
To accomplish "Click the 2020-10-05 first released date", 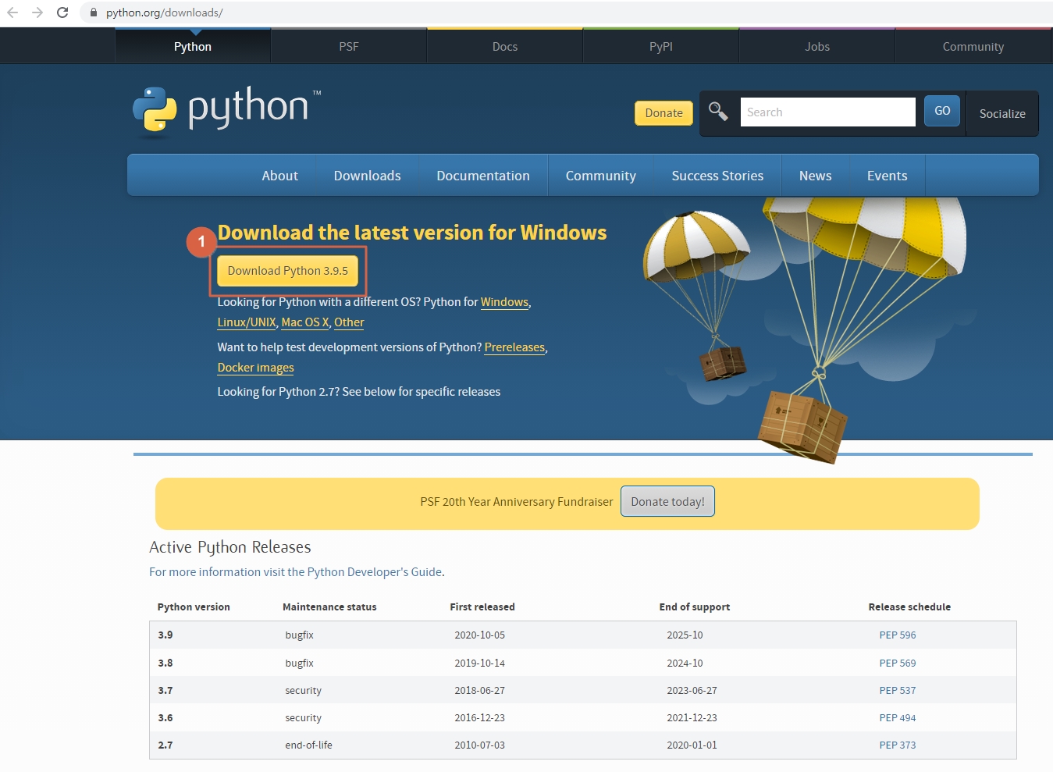I will tap(480, 635).
